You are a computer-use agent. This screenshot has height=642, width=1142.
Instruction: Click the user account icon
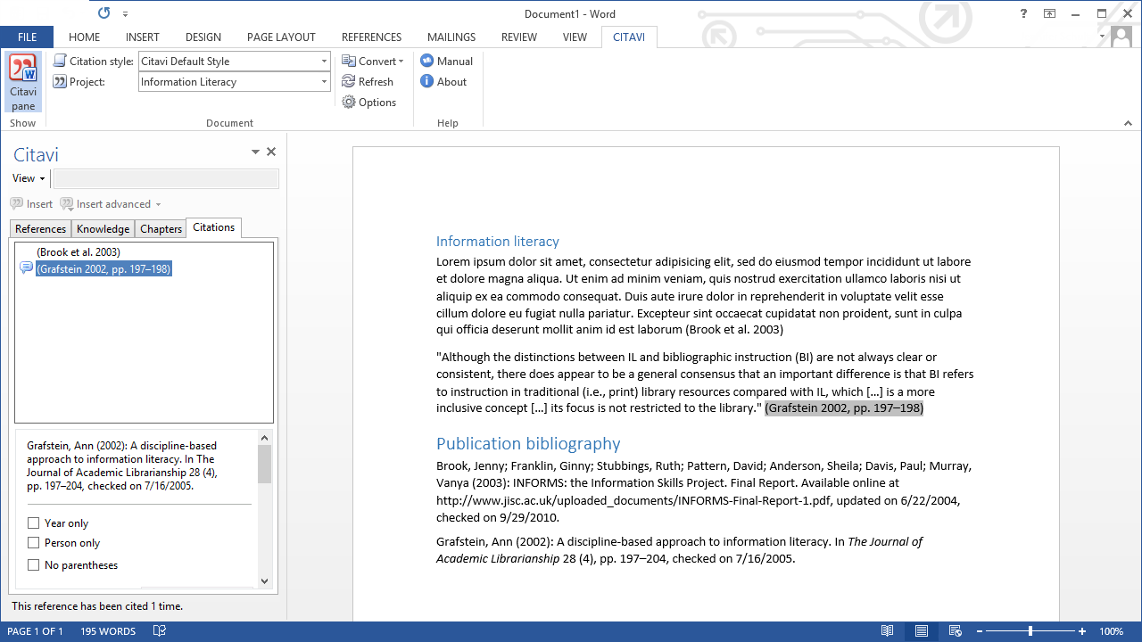click(1121, 37)
